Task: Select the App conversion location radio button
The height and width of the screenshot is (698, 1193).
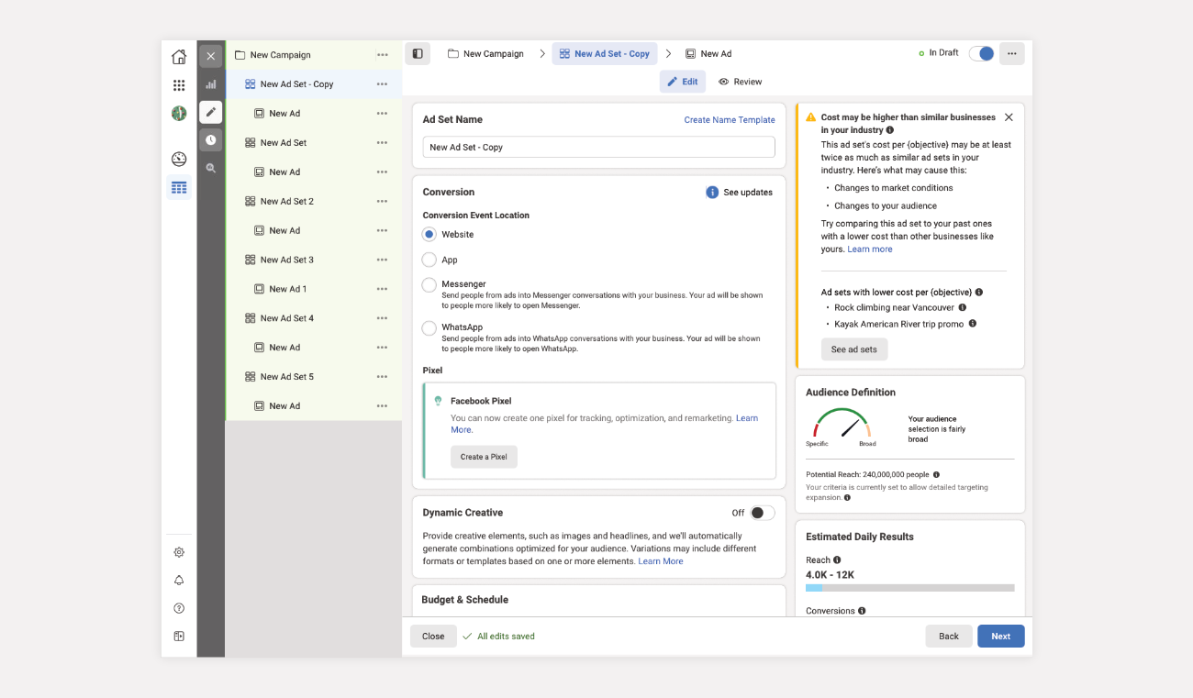Action: click(x=429, y=260)
